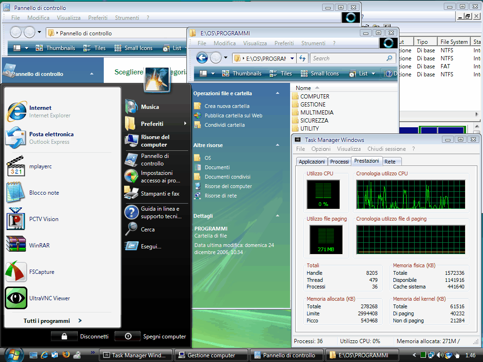
Task: Collapse Operazioni file e cartella section
Action: pos(277,93)
